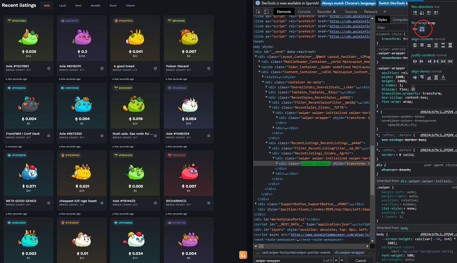This screenshot has width=457, height=263.
Task: Set flex-direction to row
Action: point(415,13)
